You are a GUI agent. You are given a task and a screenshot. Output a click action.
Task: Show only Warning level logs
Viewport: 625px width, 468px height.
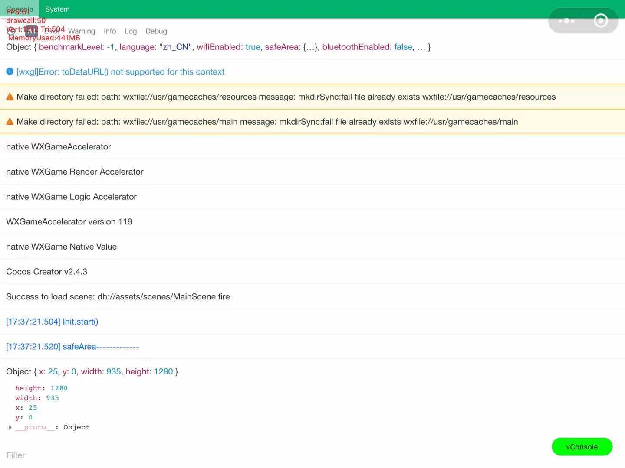[81, 31]
